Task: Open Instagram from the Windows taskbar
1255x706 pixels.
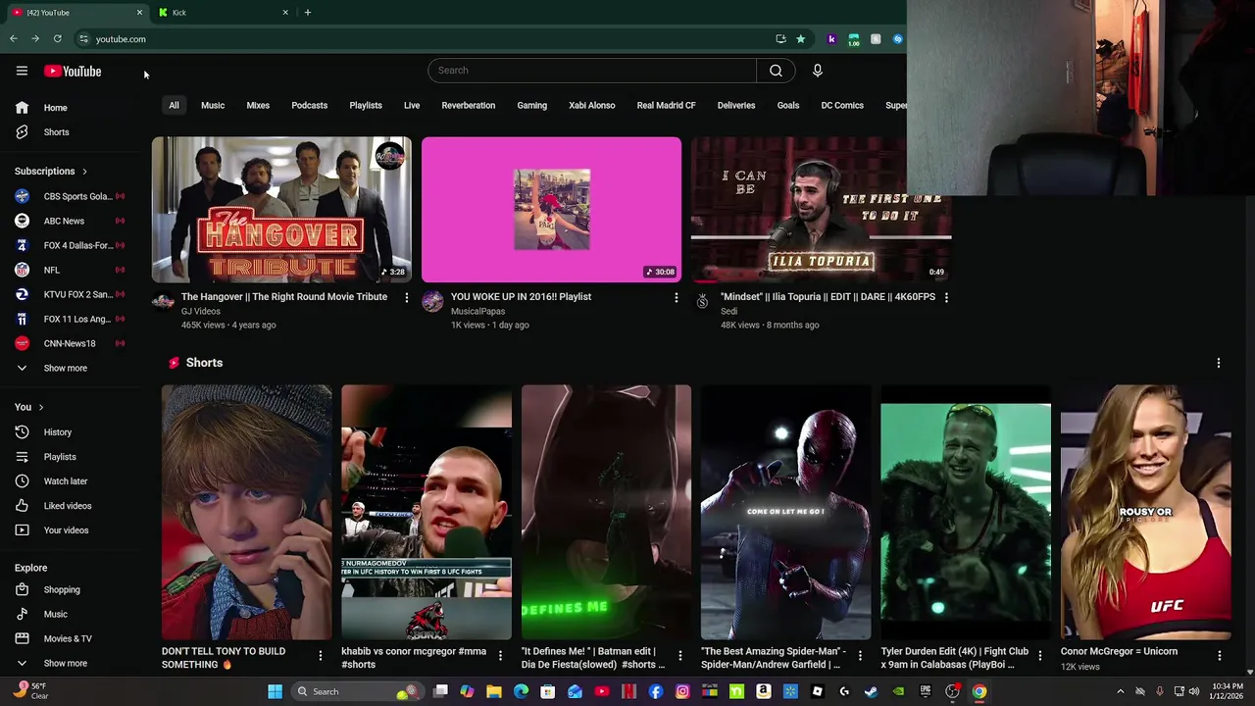Action: tap(682, 691)
